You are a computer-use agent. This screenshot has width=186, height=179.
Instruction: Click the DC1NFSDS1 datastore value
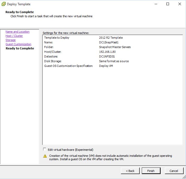pyautogui.click(x=107, y=56)
